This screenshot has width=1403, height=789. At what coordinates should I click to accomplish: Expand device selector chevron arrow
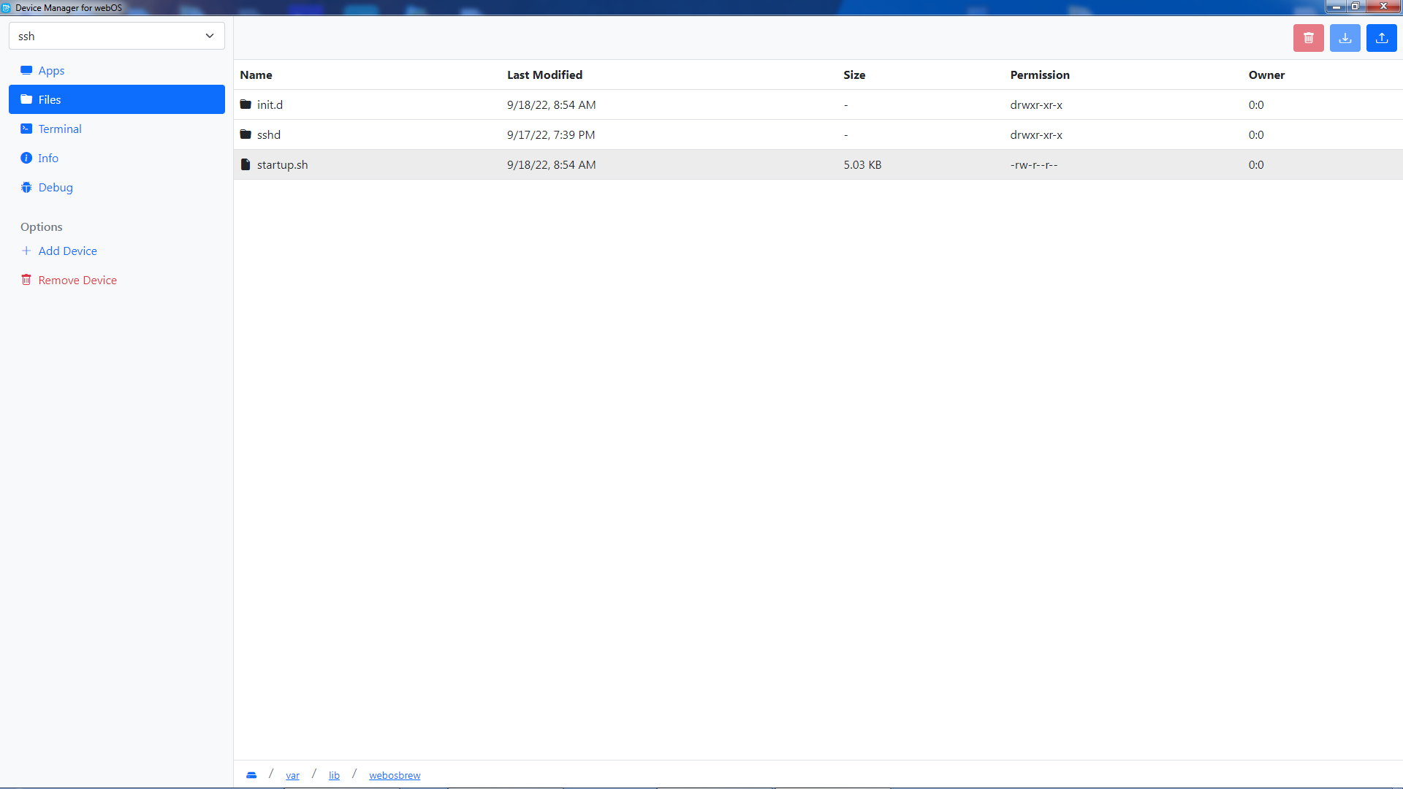click(x=210, y=36)
